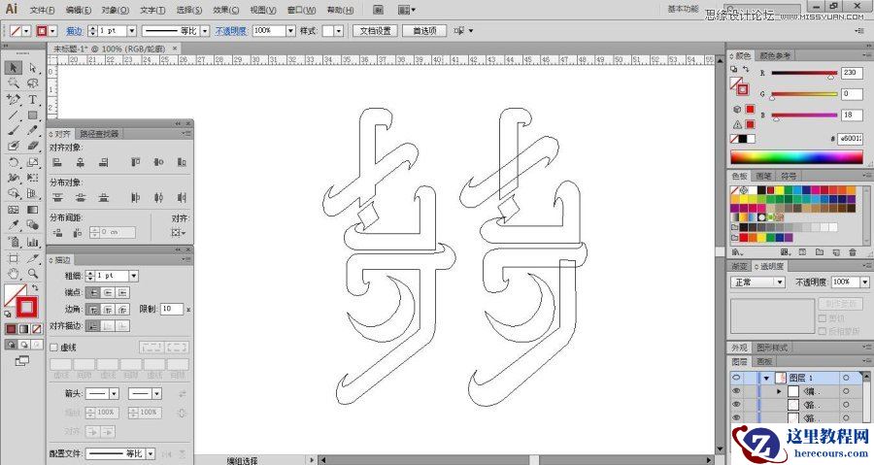Click the horizontal scrollbar below canvas
The width and height of the screenshot is (874, 465).
coord(516,460)
